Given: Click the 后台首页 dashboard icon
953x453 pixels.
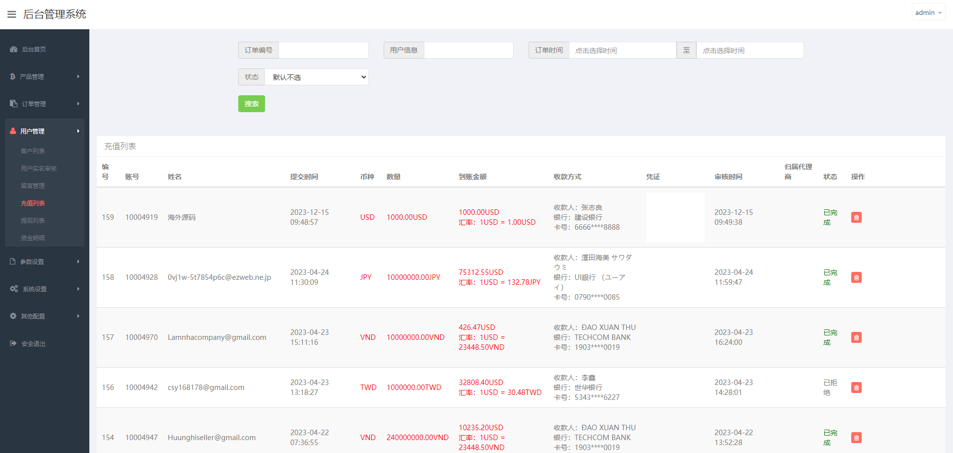Looking at the screenshot, I should click(14, 50).
